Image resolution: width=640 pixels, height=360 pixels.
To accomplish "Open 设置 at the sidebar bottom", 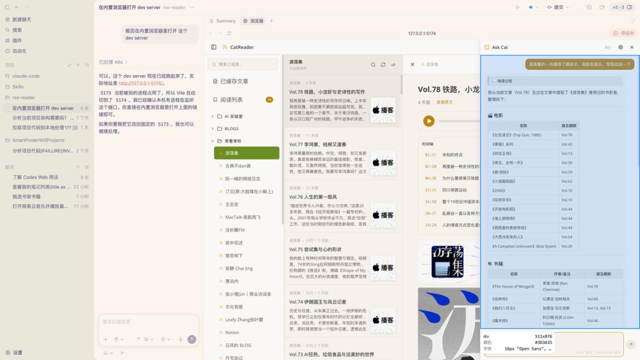I will click(x=14, y=353).
